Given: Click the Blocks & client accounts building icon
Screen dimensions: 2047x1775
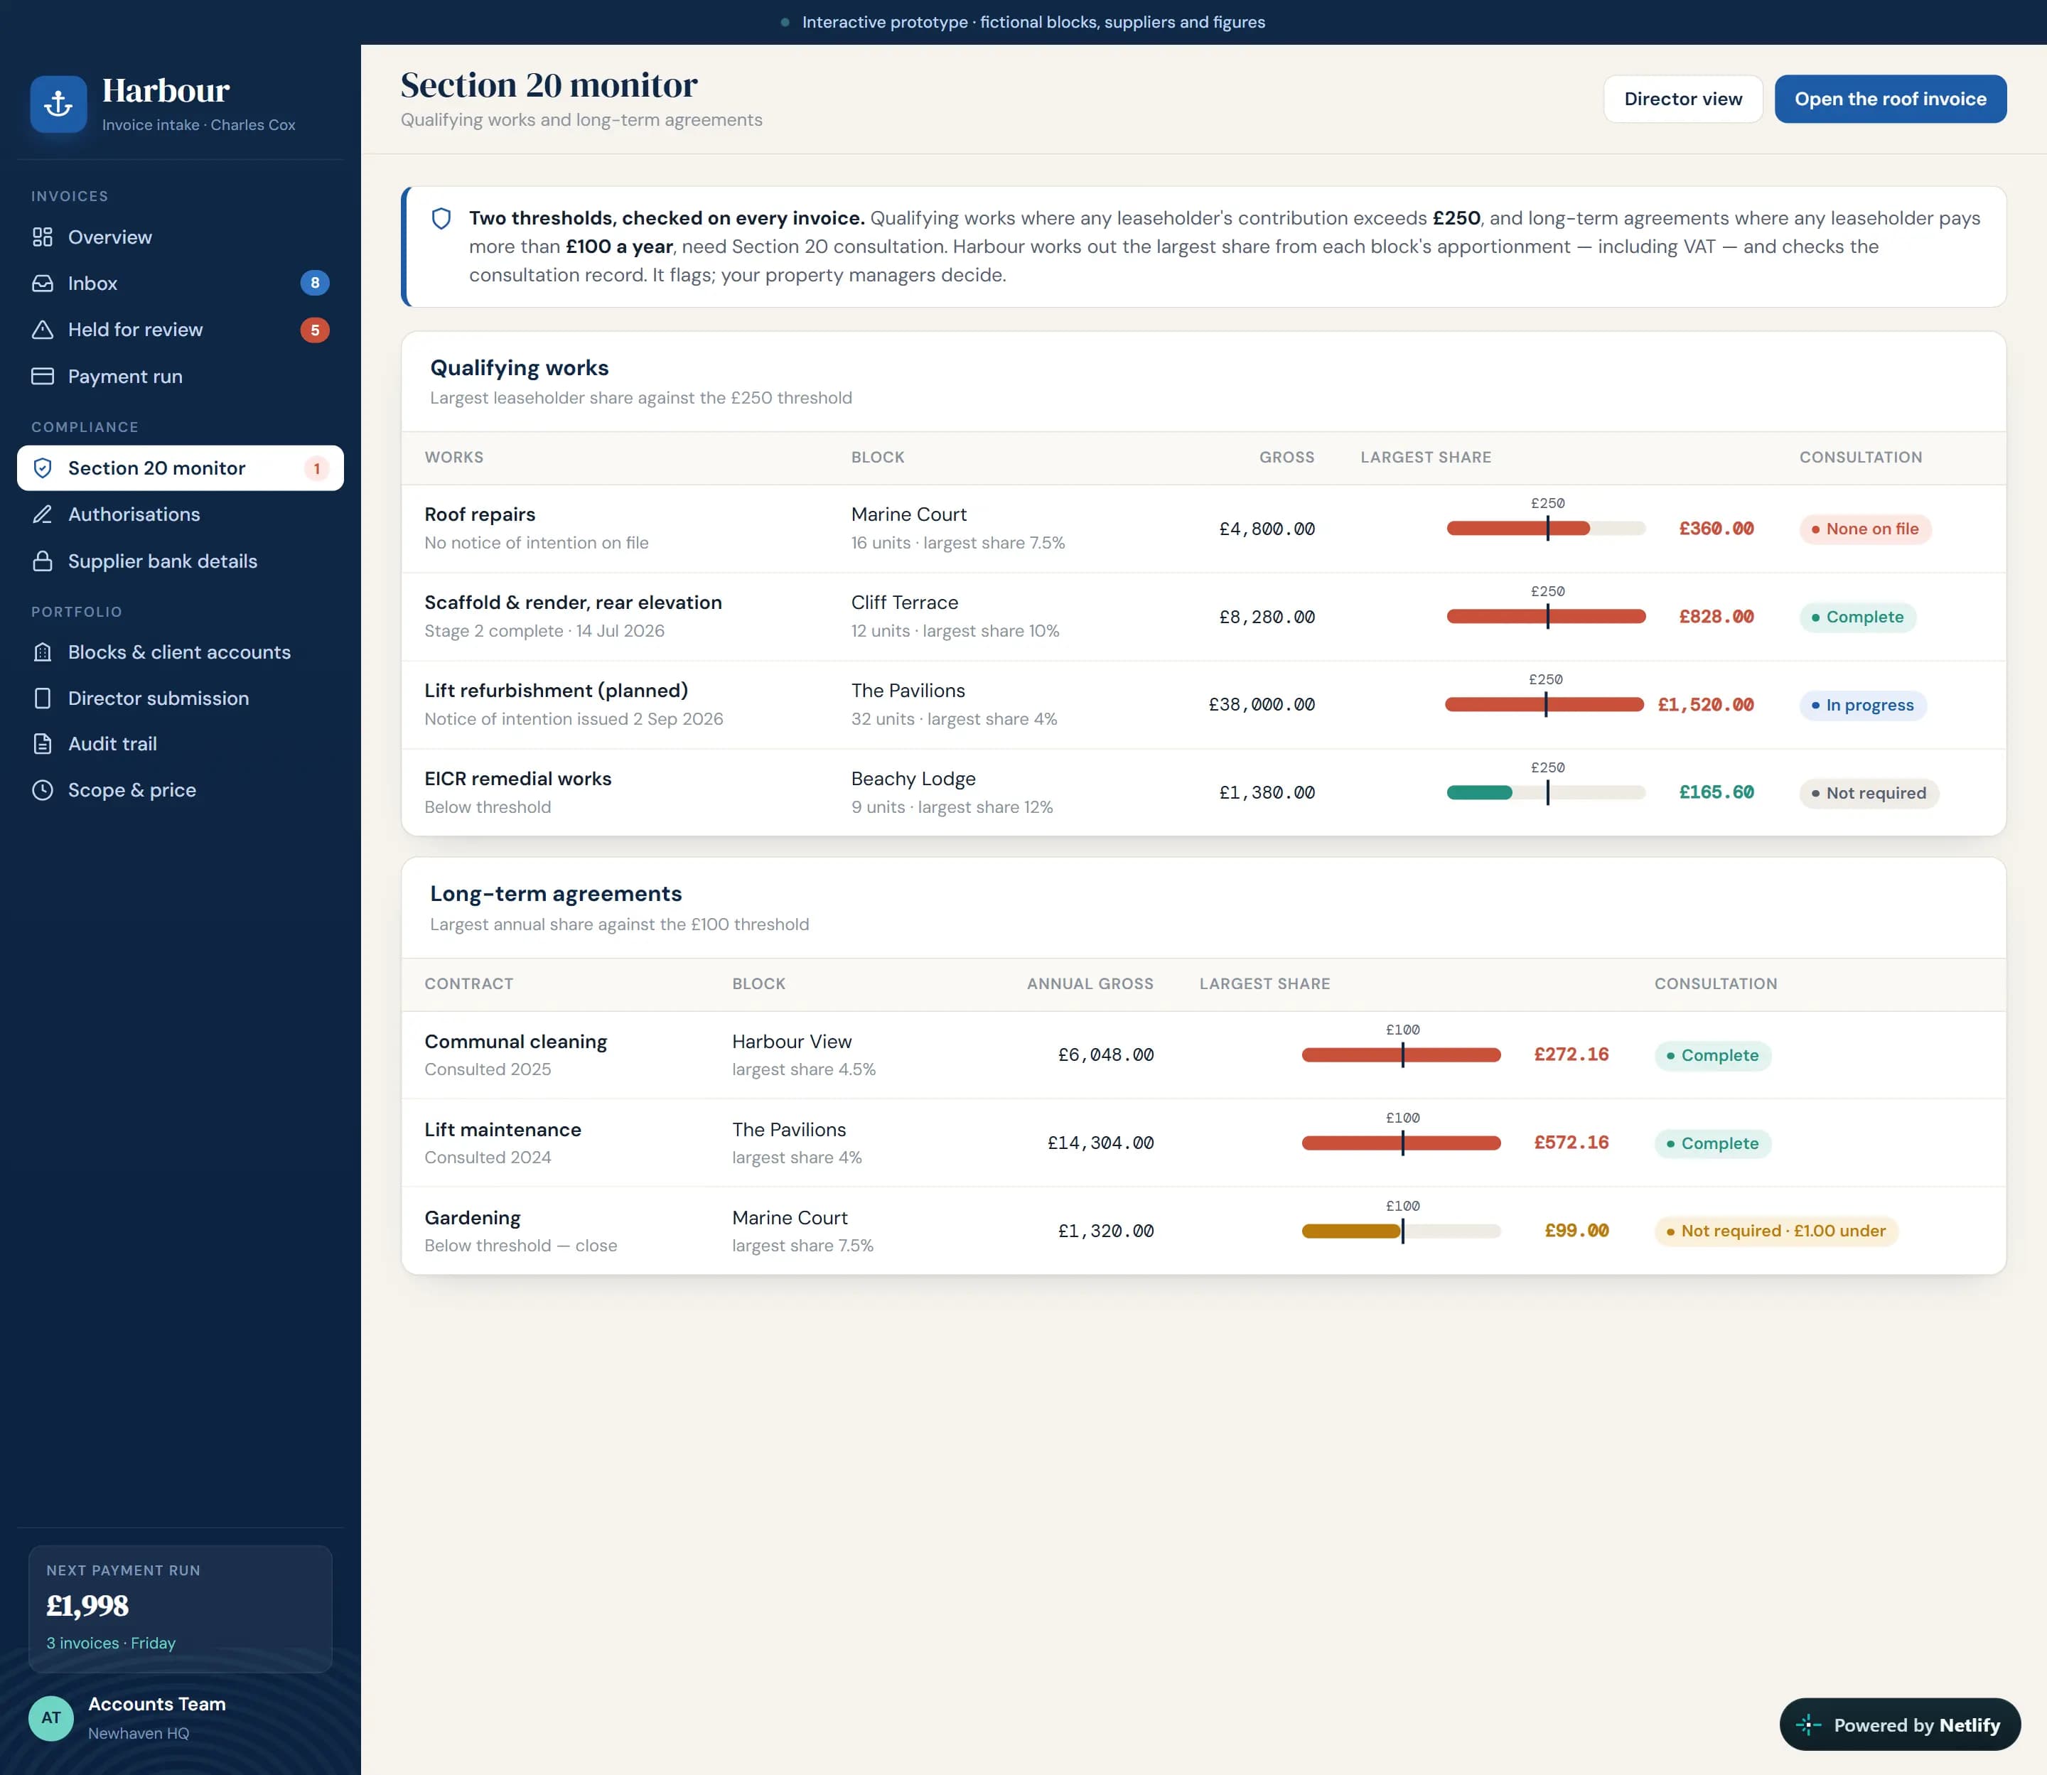Looking at the screenshot, I should pyautogui.click(x=43, y=652).
